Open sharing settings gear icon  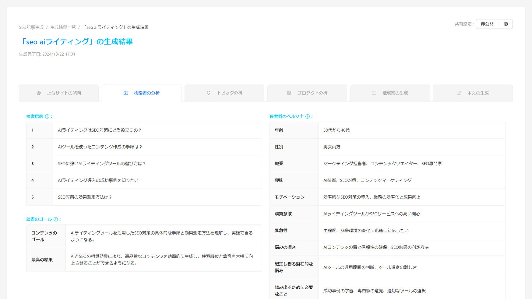[x=506, y=24]
